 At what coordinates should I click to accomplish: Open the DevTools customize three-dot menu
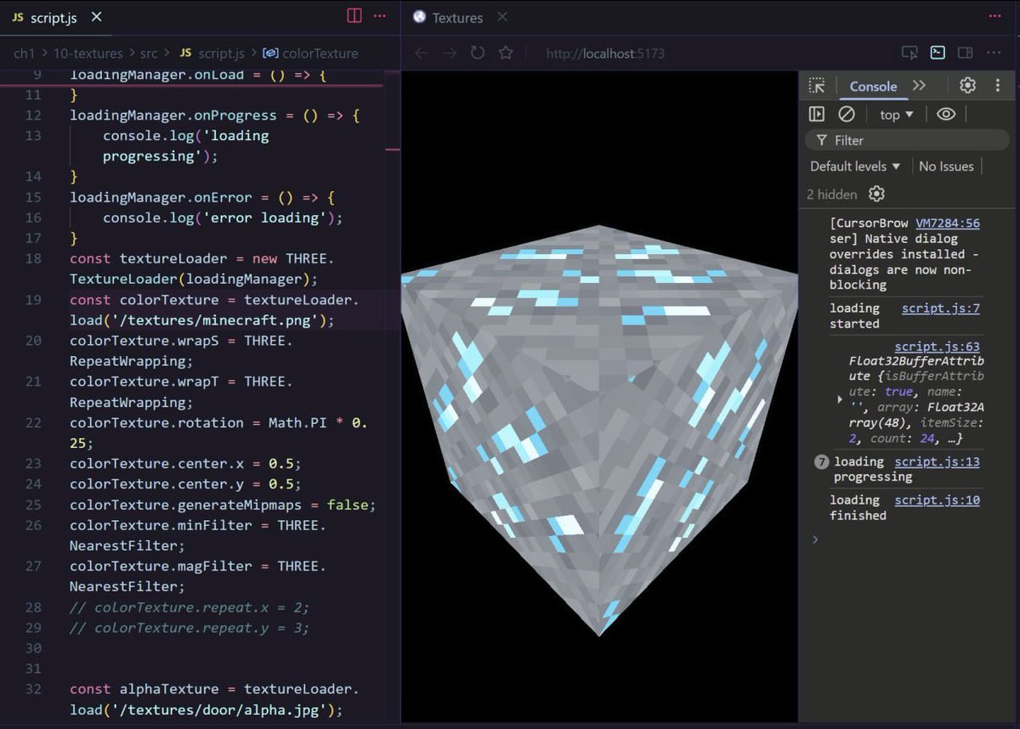998,86
